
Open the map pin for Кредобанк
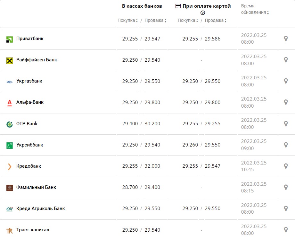click(286, 166)
